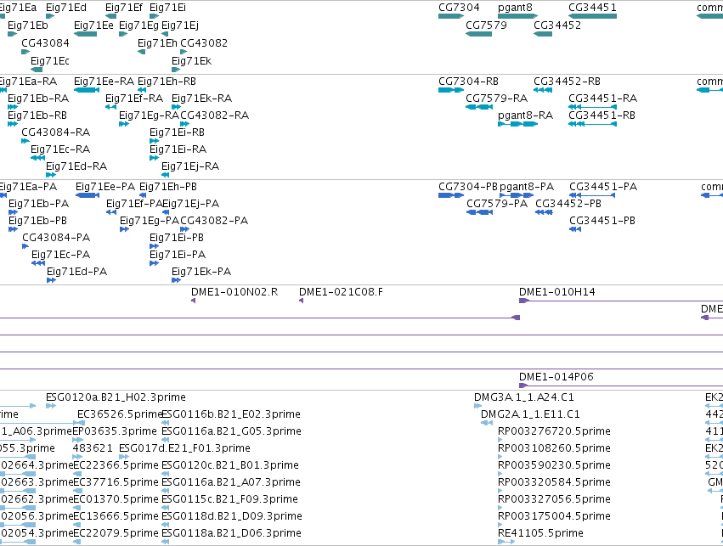Click the CG7304 gene label
Viewport: 723px width, 546px height.
459,8
